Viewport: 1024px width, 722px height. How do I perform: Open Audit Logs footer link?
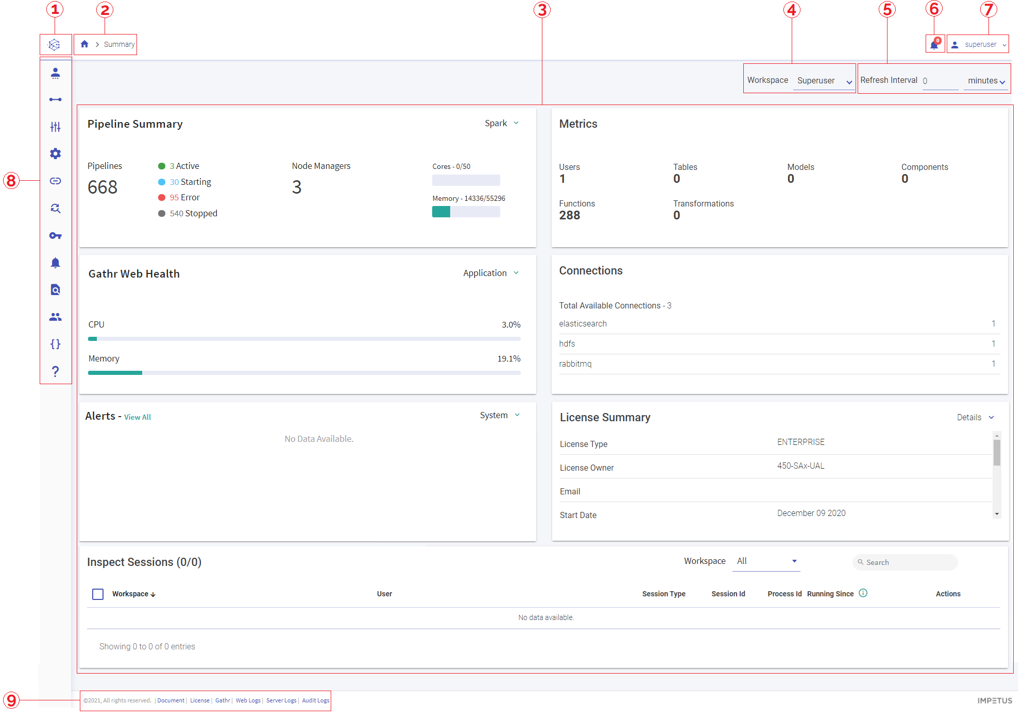[x=316, y=700]
